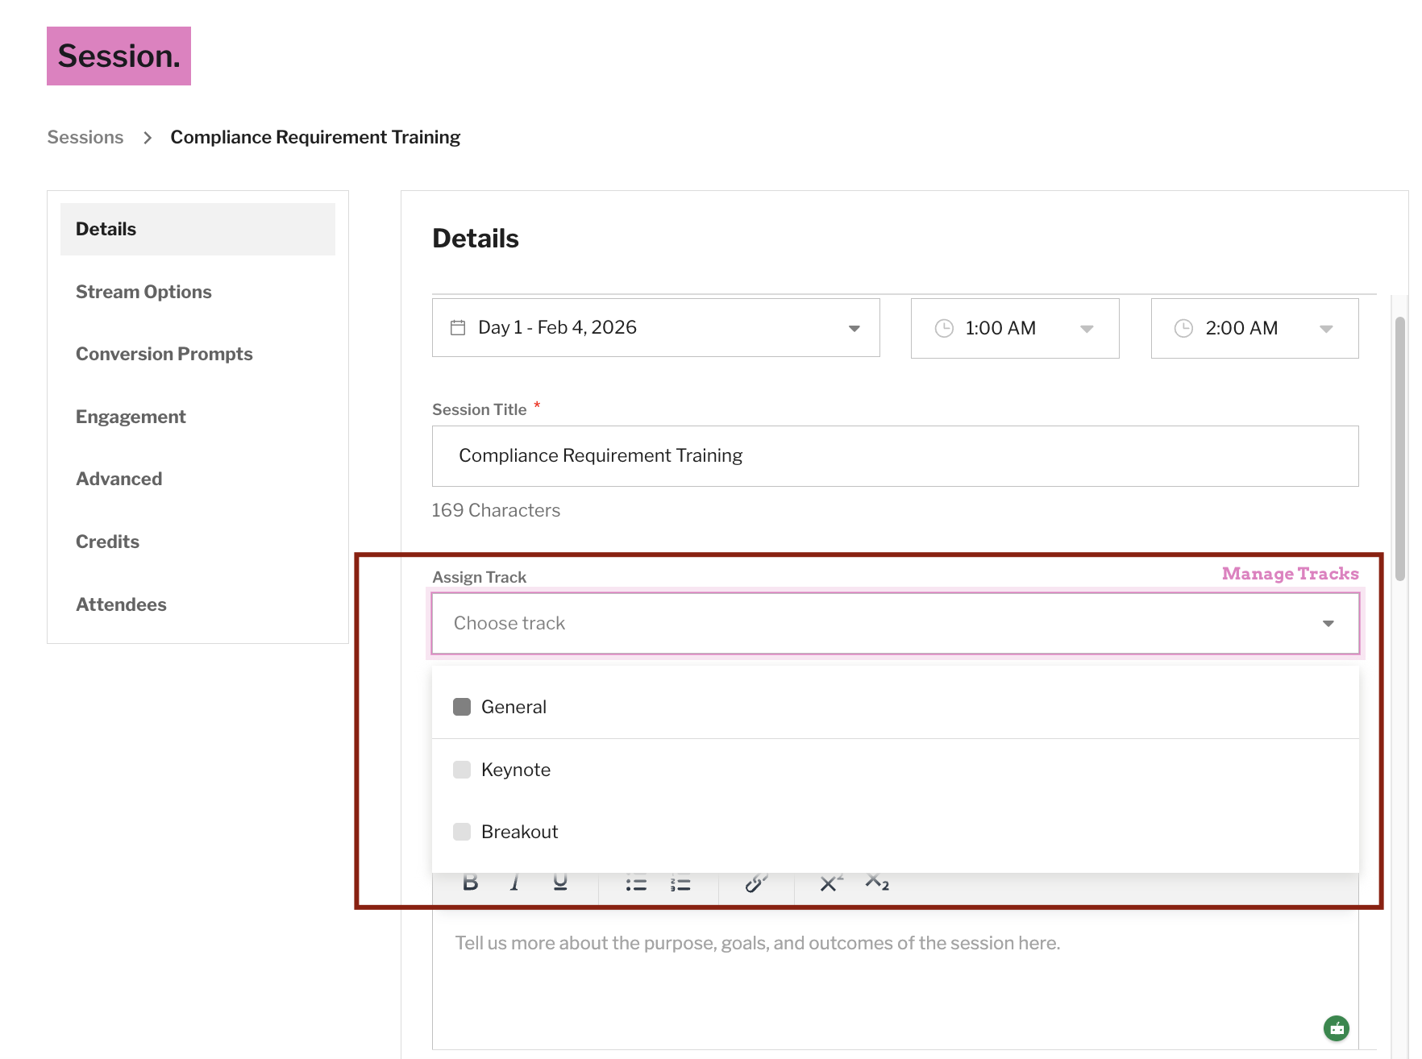1422x1059 pixels.
Task: Open the Details sidebar tab
Action: [197, 229]
